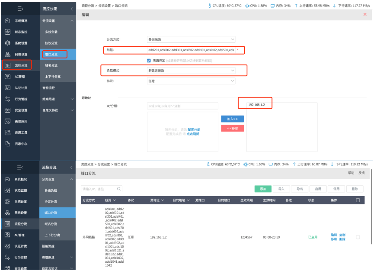Click CPU chip icon in edit page status bar
The image size is (377, 271).
click(247, 6)
